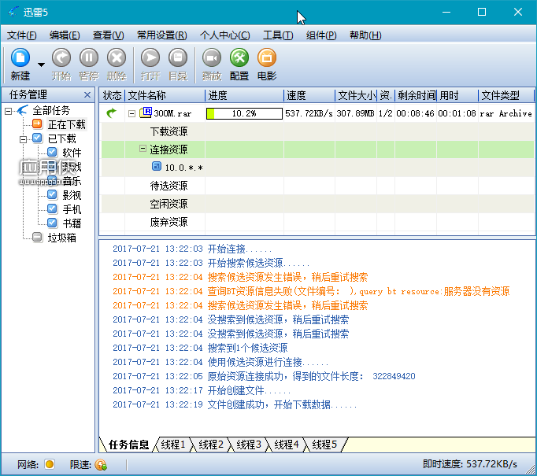Collapse the 已下载 tree node

pos(24,139)
